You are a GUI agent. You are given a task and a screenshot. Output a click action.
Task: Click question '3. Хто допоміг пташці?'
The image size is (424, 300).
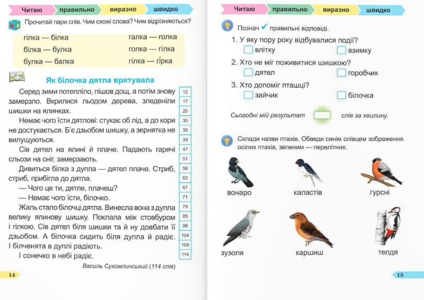[x=270, y=85]
